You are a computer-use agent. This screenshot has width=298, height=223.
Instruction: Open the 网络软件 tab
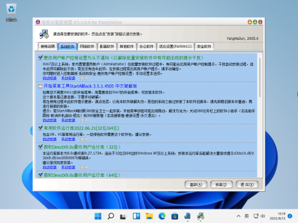[x=87, y=46]
